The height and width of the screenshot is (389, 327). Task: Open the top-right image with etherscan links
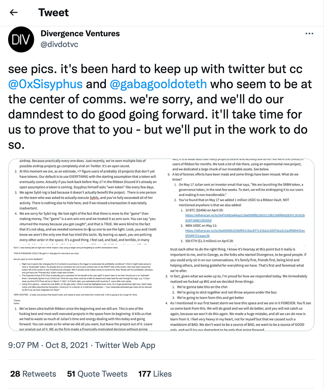[x=238, y=202]
